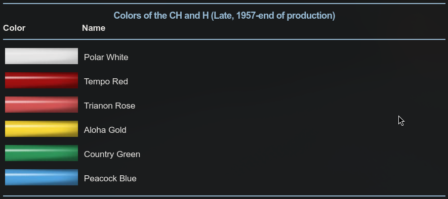
Task: Select the Polar White color swatch
Action: (42, 56)
